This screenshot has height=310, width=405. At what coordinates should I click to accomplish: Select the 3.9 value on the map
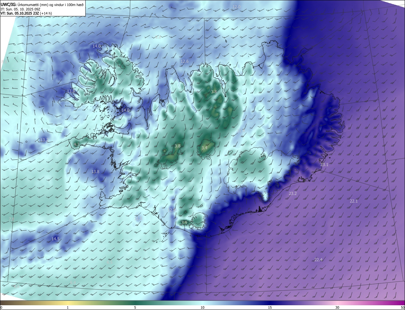click(184, 223)
